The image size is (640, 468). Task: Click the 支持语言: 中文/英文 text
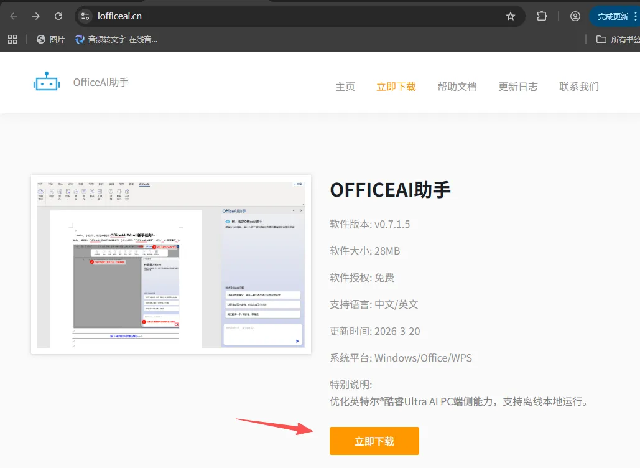pos(374,304)
